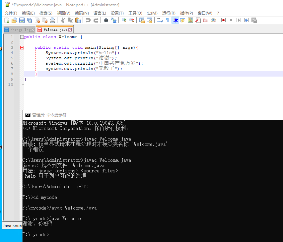283x242 pixels.
Task: Click Run Macro Multiple Times icon
Action: pos(246,20)
